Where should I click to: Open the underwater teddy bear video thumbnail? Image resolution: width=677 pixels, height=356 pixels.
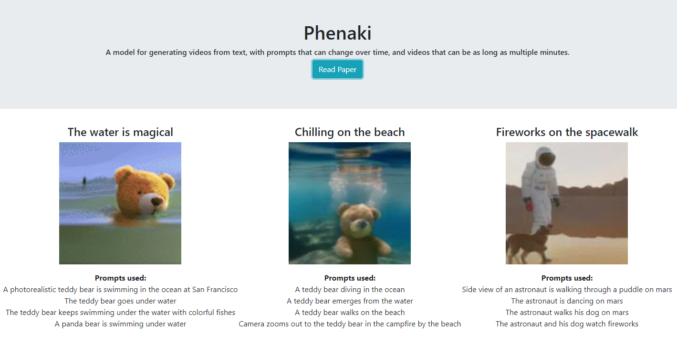point(350,203)
